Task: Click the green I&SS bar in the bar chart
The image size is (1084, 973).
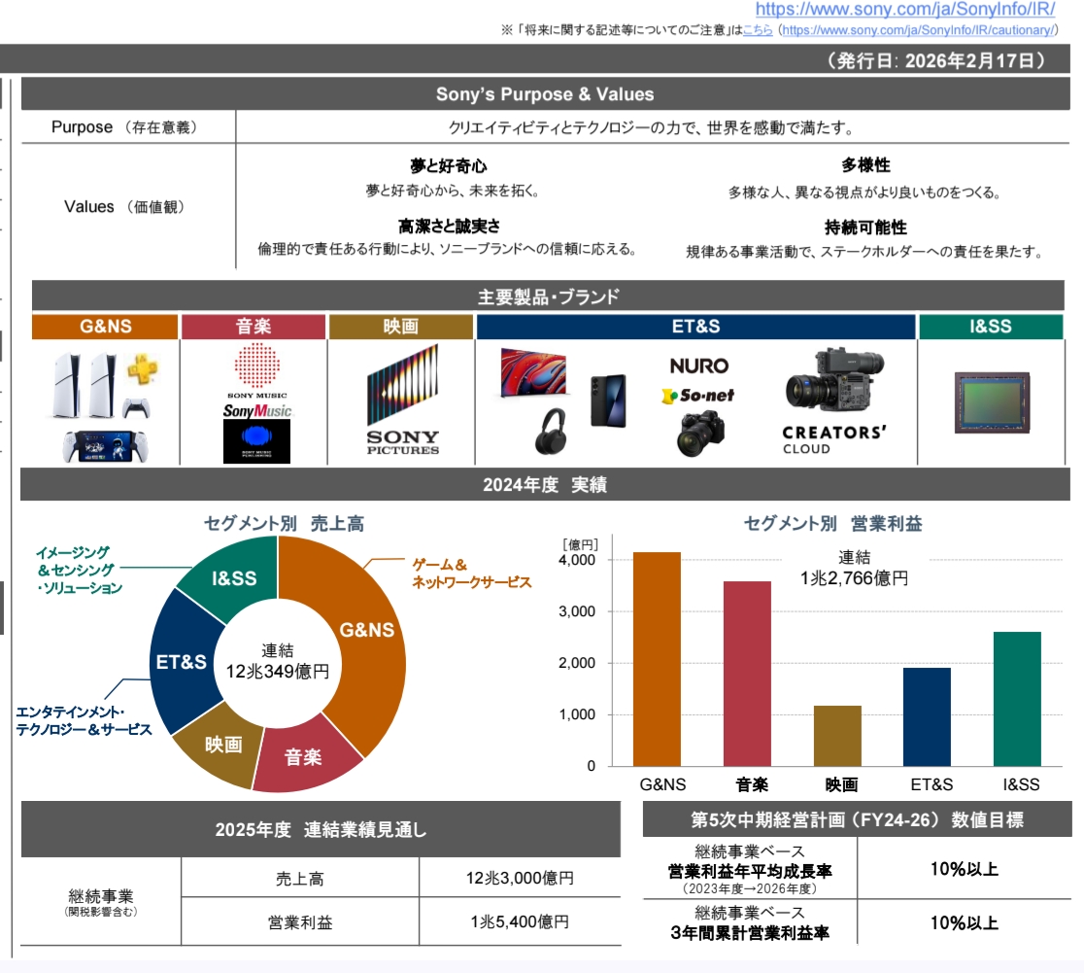Action: click(1017, 698)
